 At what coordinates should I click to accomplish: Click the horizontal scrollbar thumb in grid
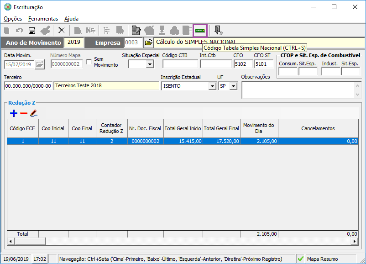tap(29, 241)
